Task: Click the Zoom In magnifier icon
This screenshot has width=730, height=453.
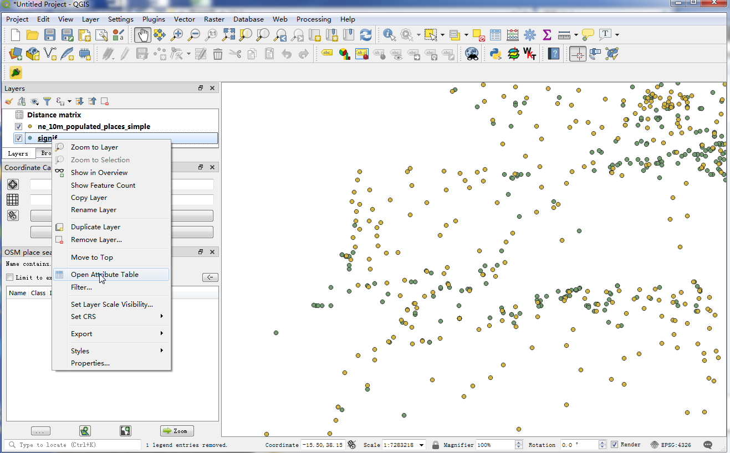Action: click(x=177, y=35)
